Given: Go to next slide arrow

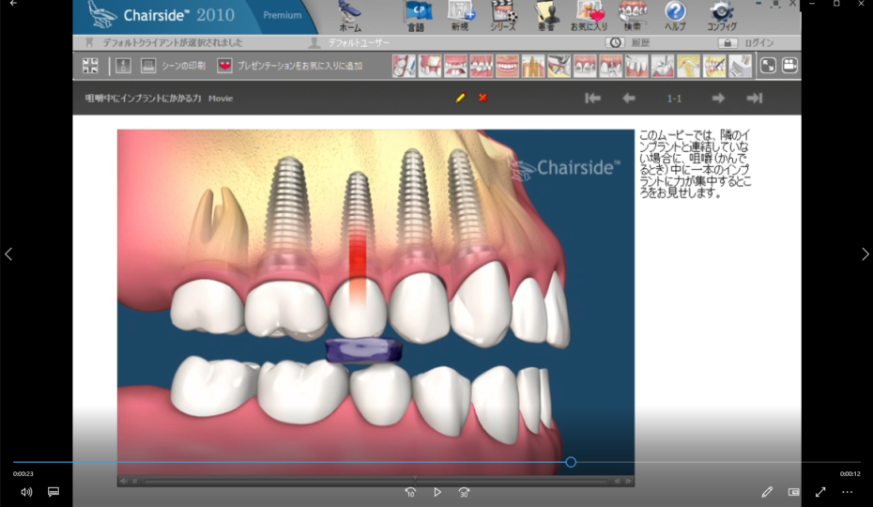Looking at the screenshot, I should (x=718, y=98).
